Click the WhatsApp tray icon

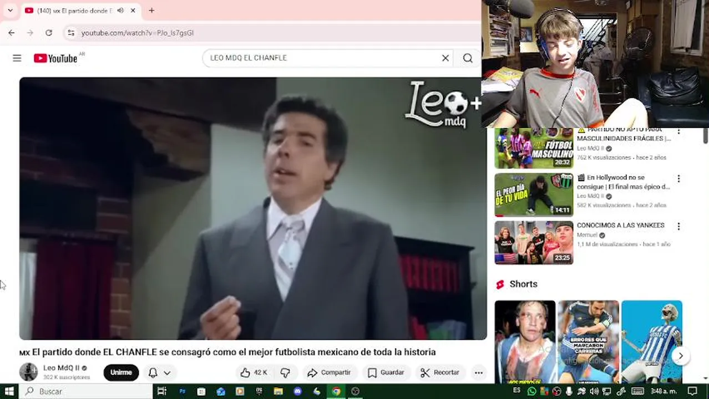point(532,391)
